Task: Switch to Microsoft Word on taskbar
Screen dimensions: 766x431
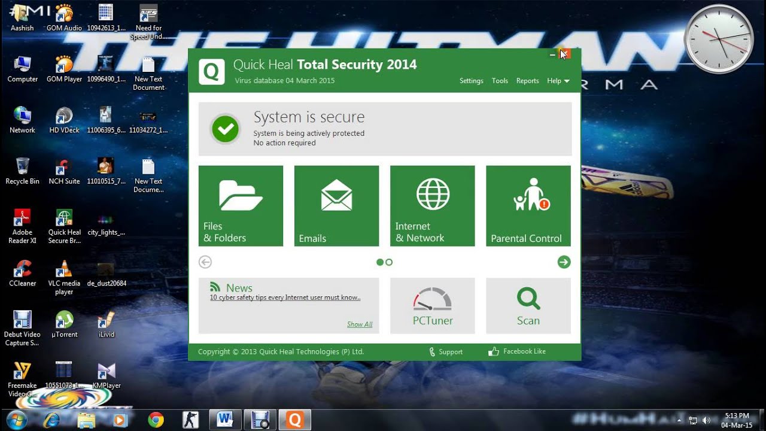Action: 225,420
